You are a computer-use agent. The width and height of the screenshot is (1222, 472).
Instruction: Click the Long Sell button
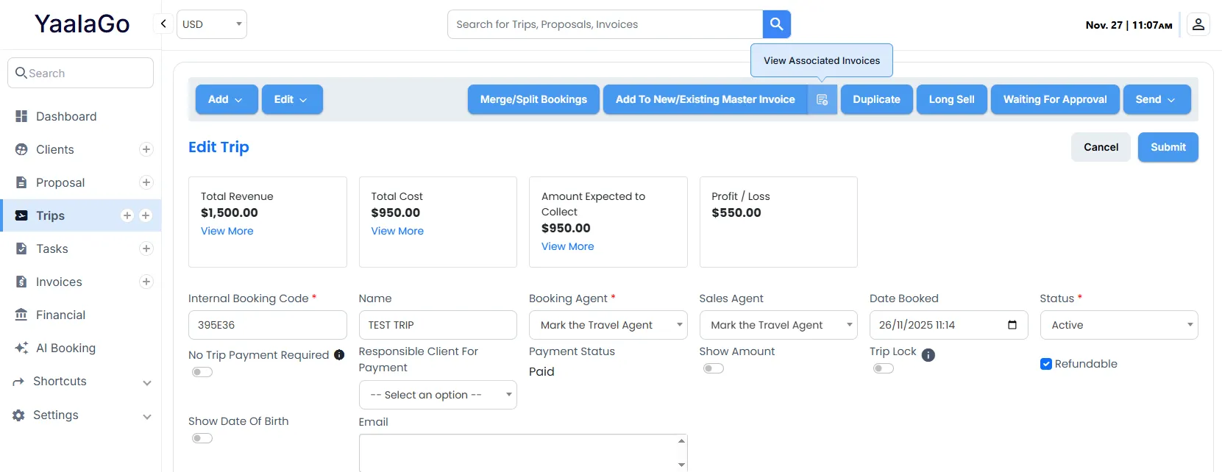952,99
